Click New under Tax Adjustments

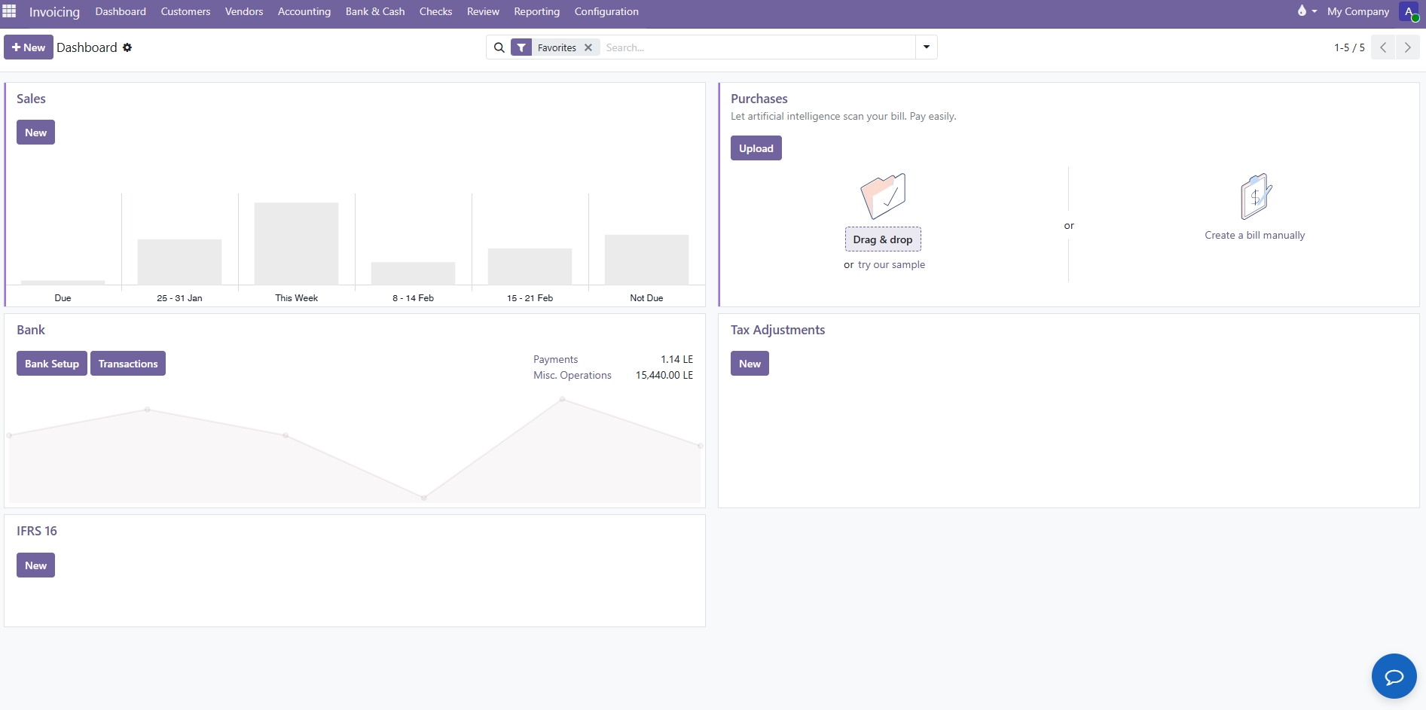click(749, 363)
